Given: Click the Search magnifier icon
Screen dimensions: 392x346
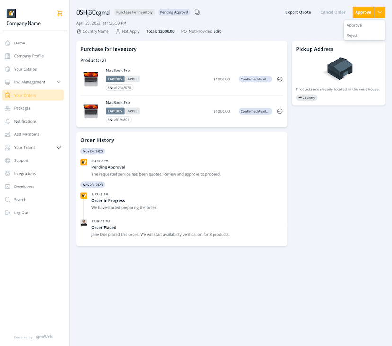Looking at the screenshot, I should coord(8,200).
